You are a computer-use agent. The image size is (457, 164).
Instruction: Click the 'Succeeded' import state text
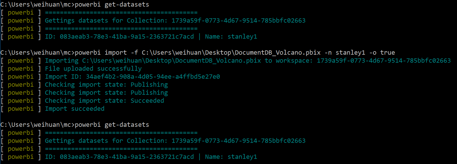coord(147,101)
